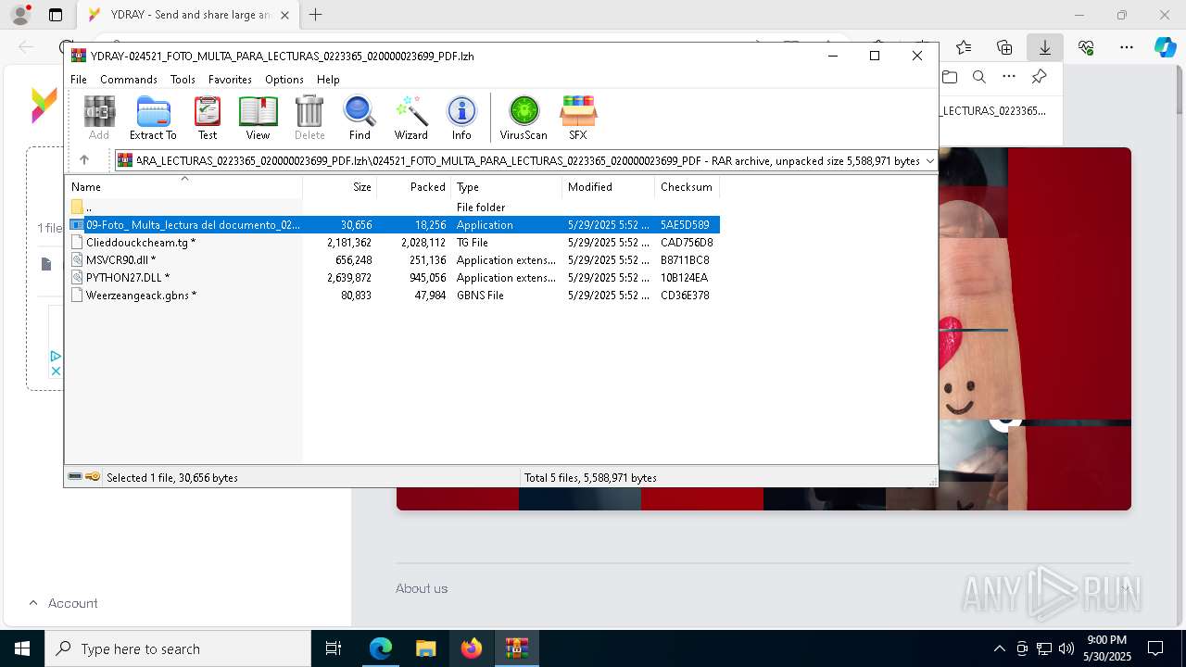Launch the Wizard tool
Viewport: 1186px width, 667px height.
click(x=410, y=119)
